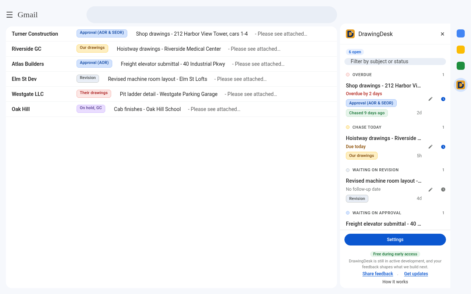471x294 pixels.
Task: Click the CHASE TODAY section header
Action: pos(395,127)
